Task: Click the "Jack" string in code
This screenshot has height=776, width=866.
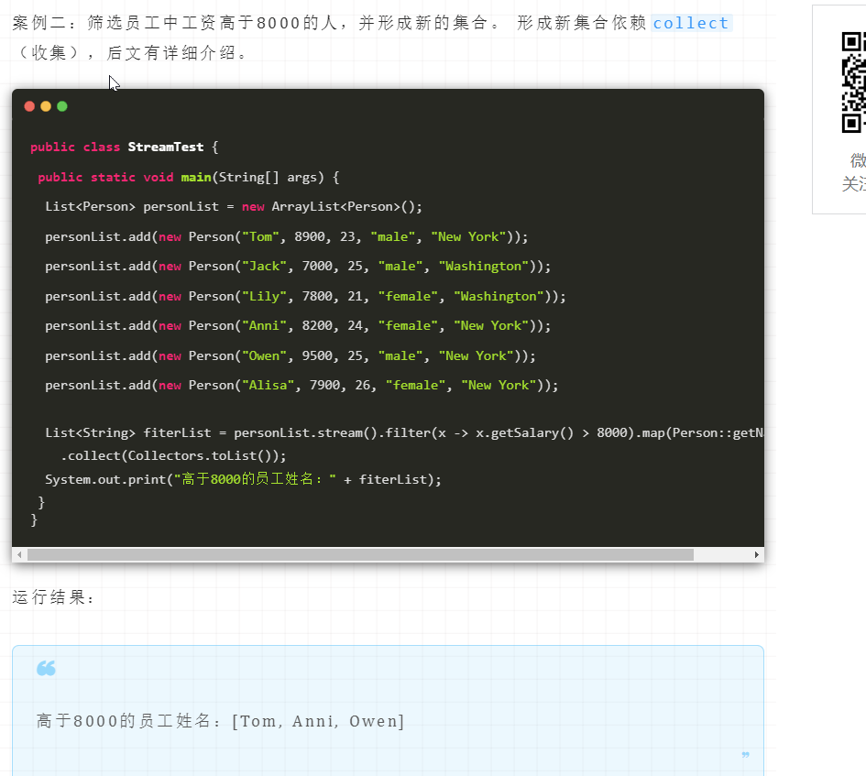Action: click(265, 267)
